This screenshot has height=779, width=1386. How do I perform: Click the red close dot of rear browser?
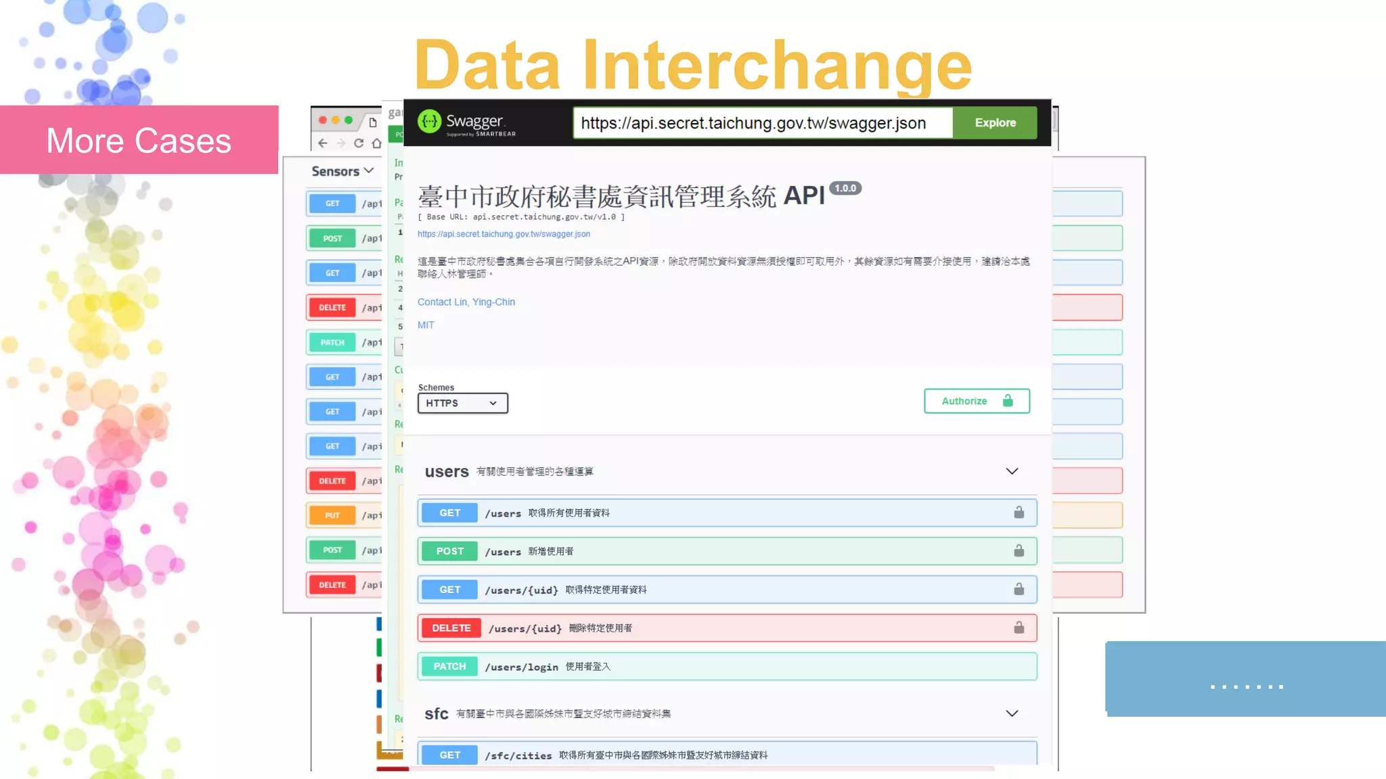pyautogui.click(x=323, y=120)
